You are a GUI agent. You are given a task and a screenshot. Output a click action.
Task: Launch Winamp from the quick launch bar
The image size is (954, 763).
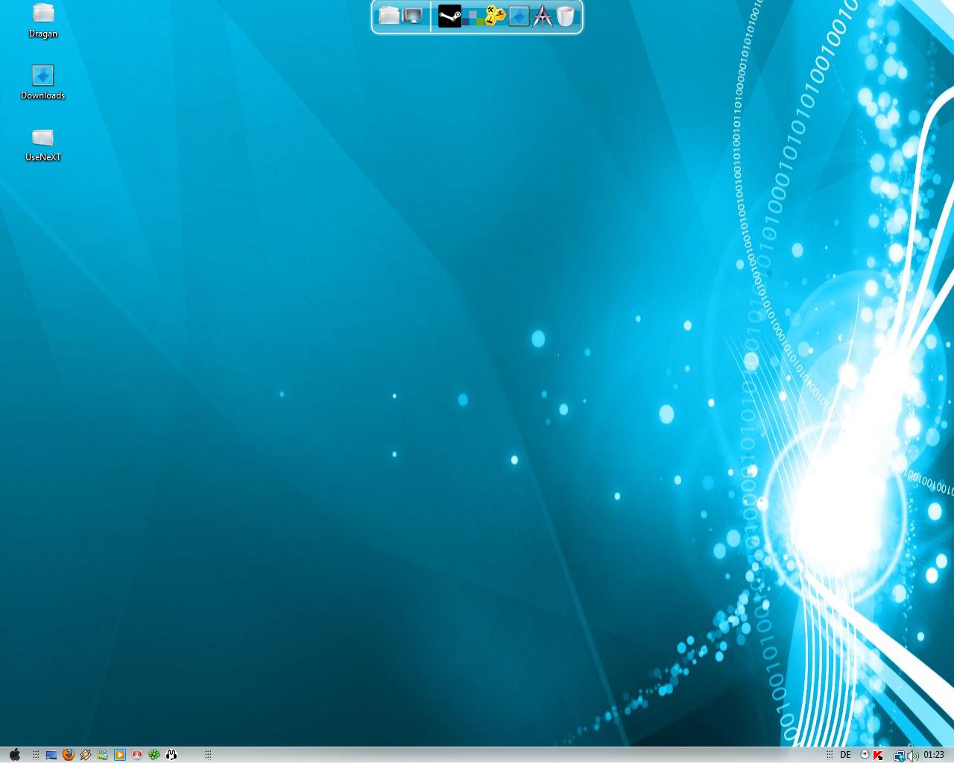tap(86, 755)
